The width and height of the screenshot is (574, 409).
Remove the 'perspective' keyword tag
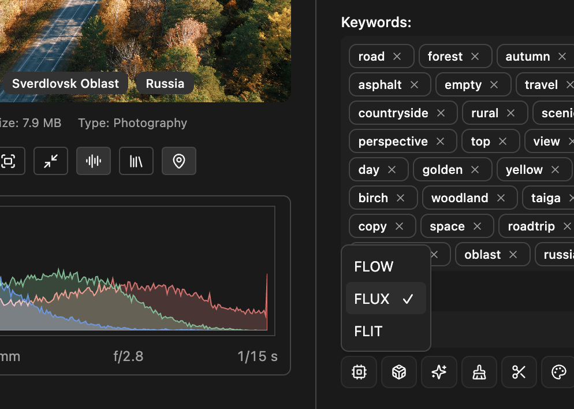coord(441,142)
